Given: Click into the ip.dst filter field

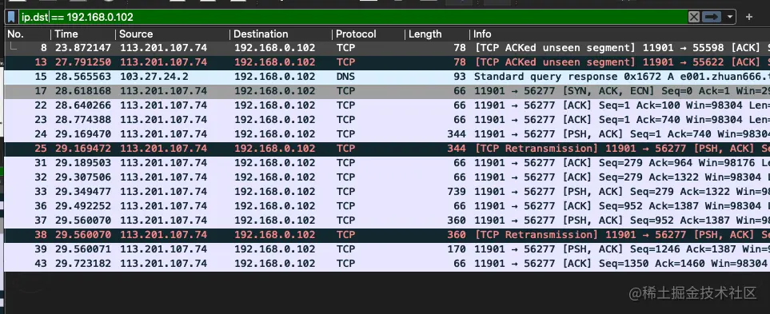Looking at the screenshot, I should pos(353,17).
